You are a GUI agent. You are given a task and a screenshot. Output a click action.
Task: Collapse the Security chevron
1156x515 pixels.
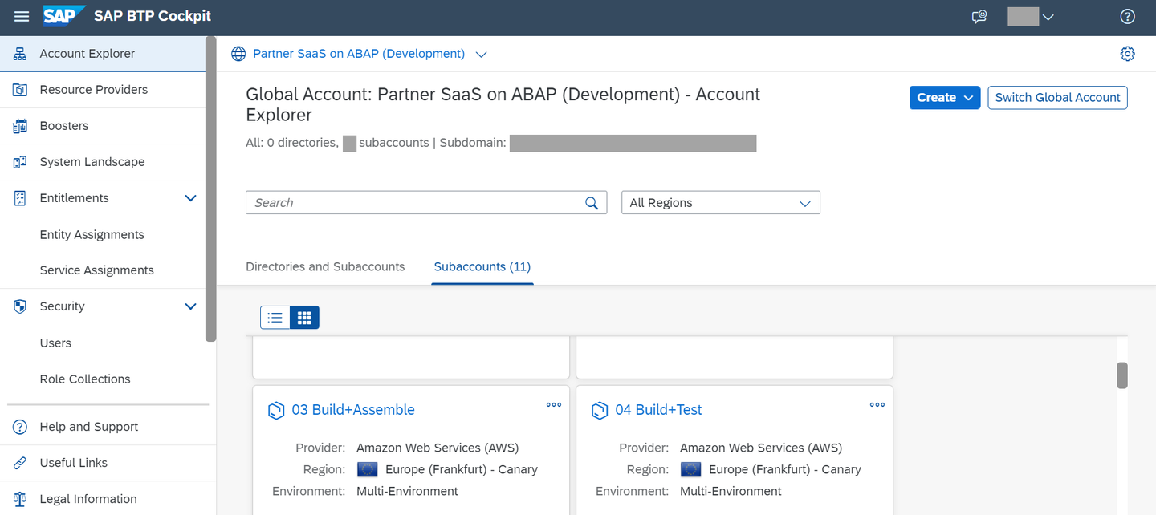coord(190,306)
